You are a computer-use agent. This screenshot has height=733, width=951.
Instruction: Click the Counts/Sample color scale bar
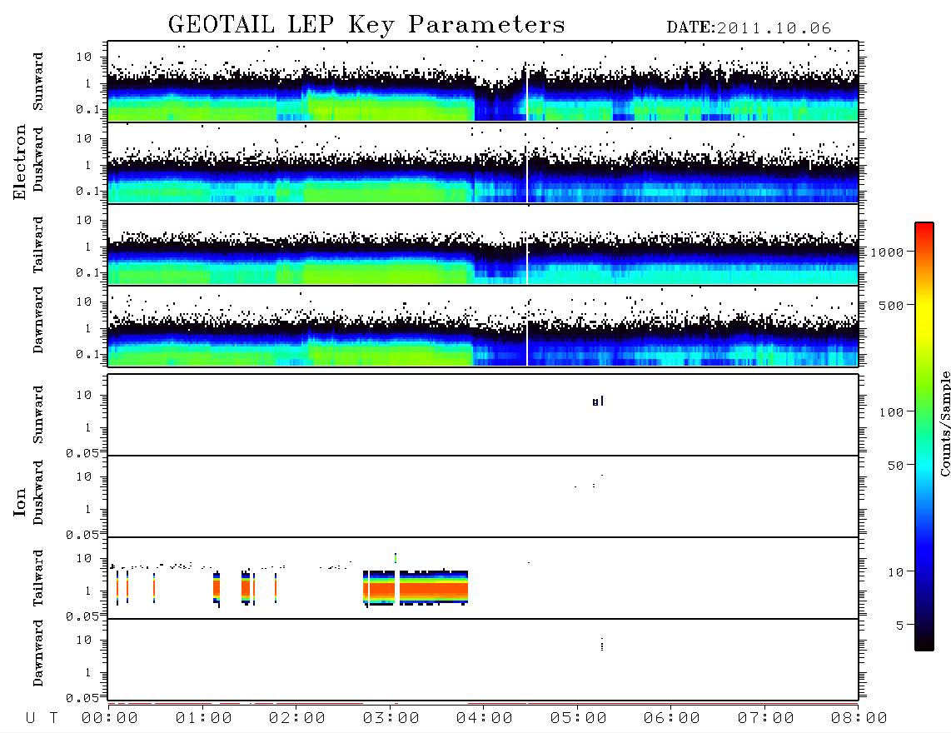924,436
